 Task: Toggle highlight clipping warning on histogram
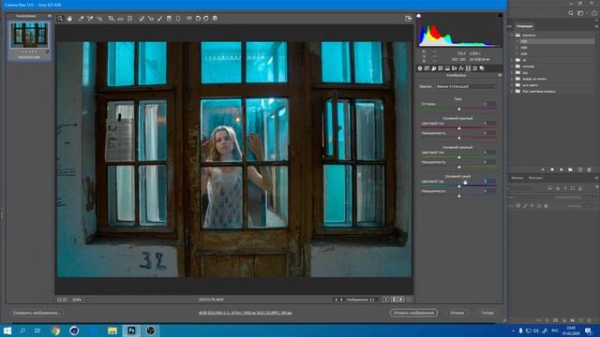click(x=500, y=16)
